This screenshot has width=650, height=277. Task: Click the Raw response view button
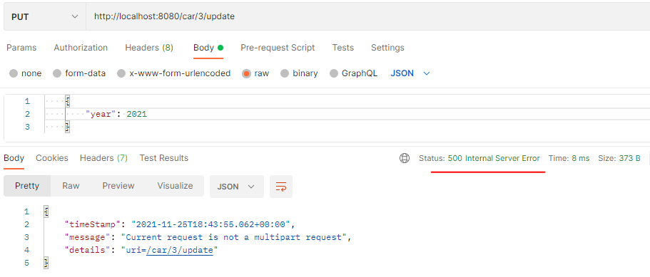[71, 186]
